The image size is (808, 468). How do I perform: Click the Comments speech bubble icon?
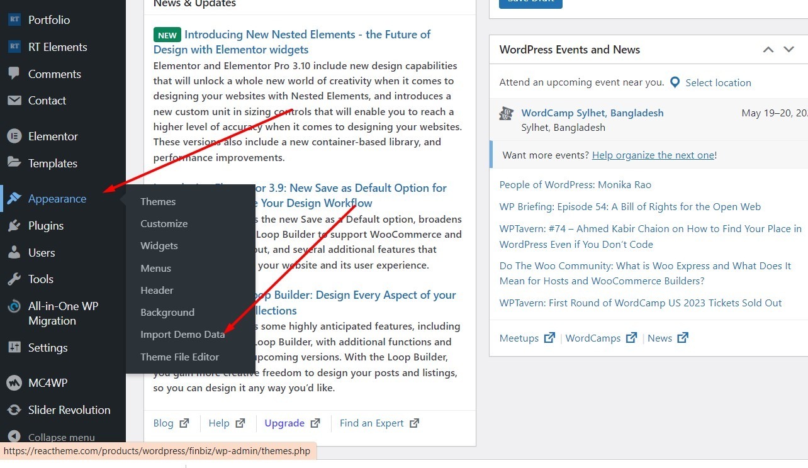tap(14, 74)
